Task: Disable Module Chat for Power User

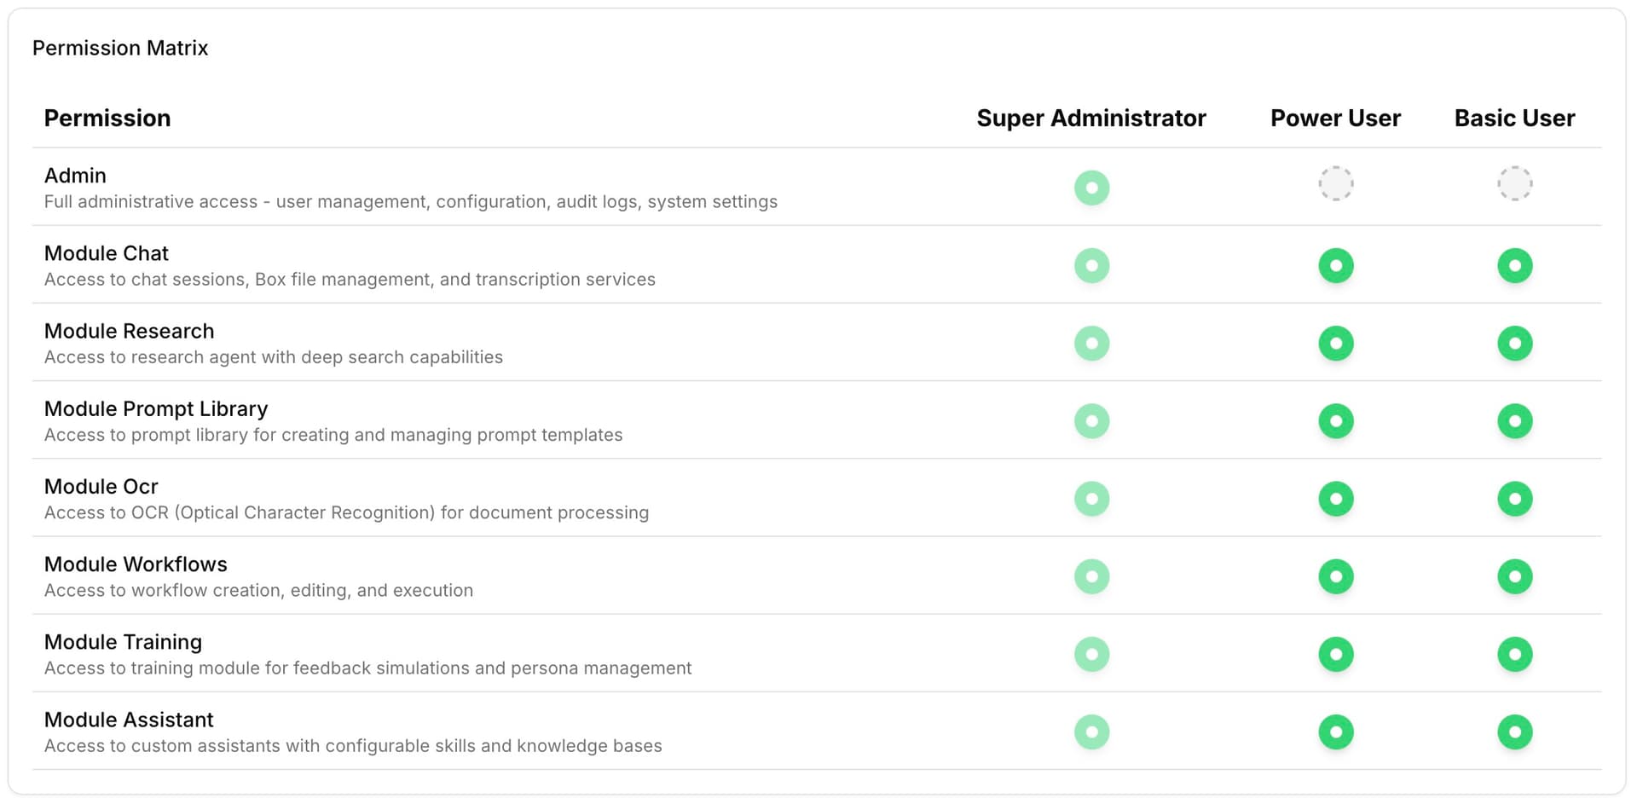Action: 1335,265
